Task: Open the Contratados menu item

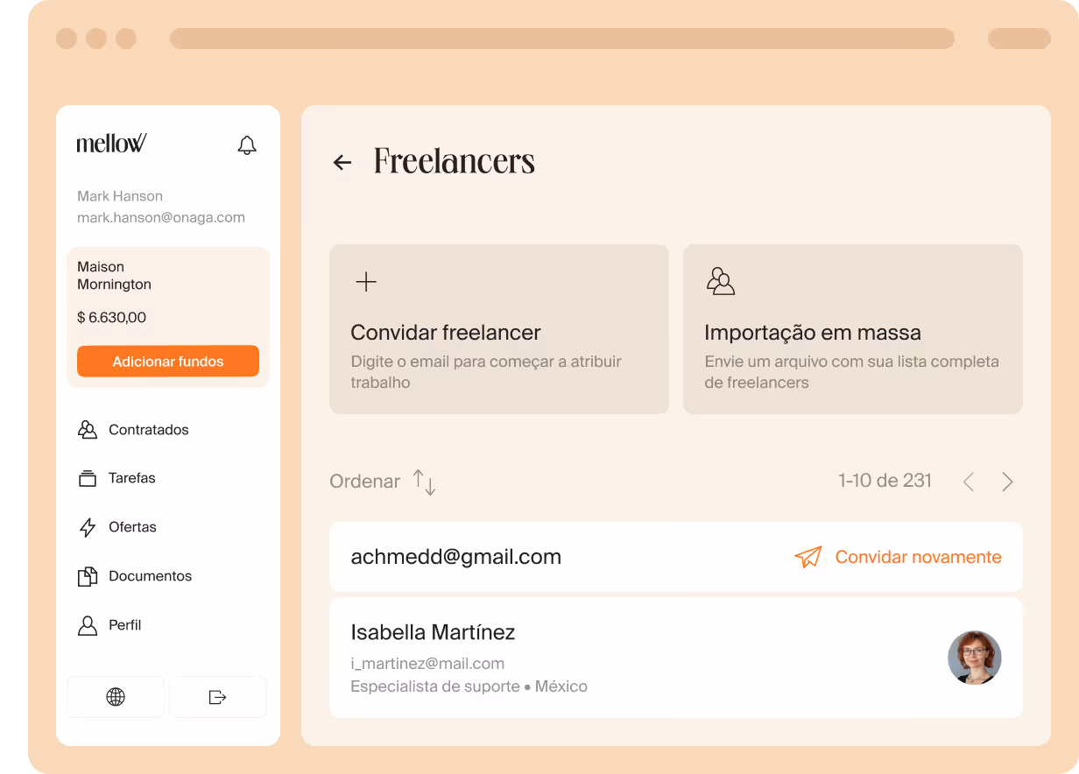Action: click(x=133, y=430)
